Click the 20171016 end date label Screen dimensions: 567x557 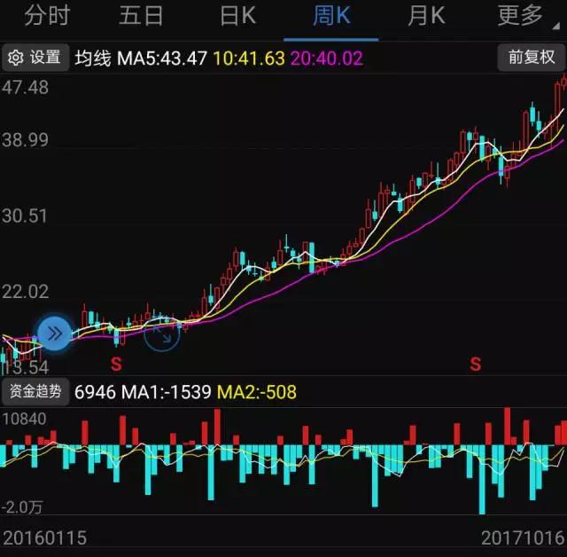pyautogui.click(x=523, y=537)
